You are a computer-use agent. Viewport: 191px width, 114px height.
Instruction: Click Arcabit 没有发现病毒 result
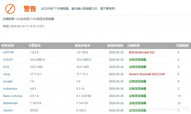138,81
